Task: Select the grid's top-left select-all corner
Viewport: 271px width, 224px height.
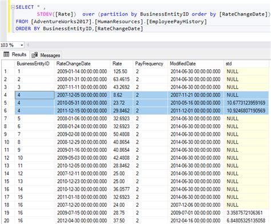Action: [x=8, y=64]
